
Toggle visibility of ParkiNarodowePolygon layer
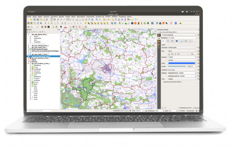pyautogui.click(x=29, y=49)
